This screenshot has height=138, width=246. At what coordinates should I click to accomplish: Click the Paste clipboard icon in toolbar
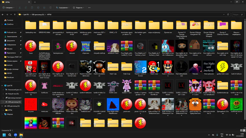pos(32,8)
